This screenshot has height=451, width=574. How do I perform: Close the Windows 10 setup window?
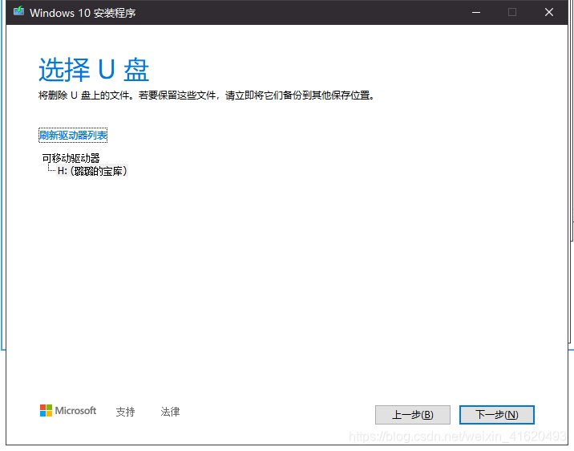pyautogui.click(x=548, y=13)
